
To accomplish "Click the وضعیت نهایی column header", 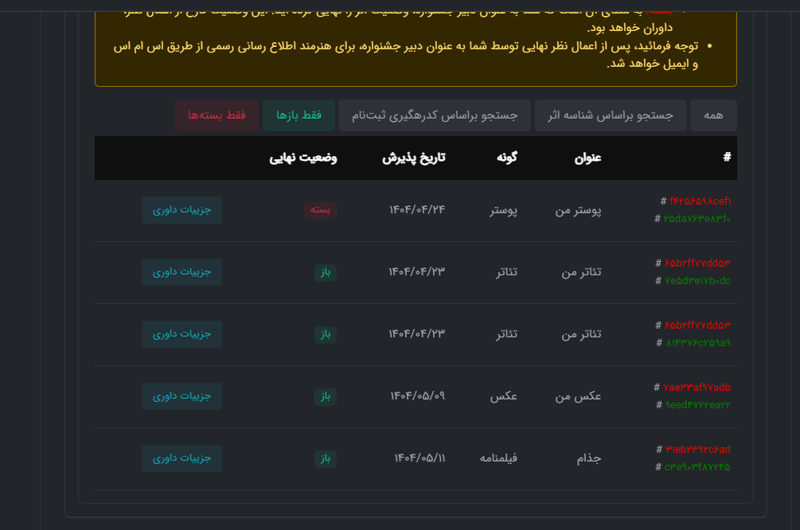I will tap(302, 158).
